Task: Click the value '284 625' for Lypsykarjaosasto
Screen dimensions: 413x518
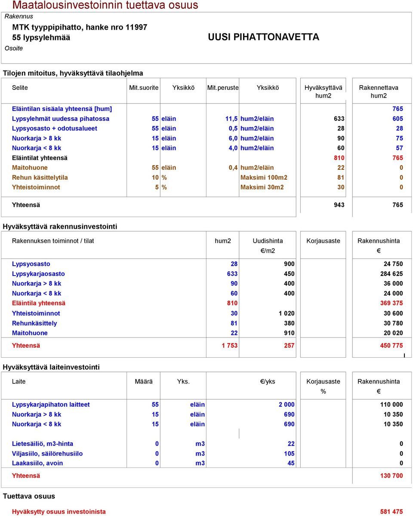Action: (x=391, y=274)
